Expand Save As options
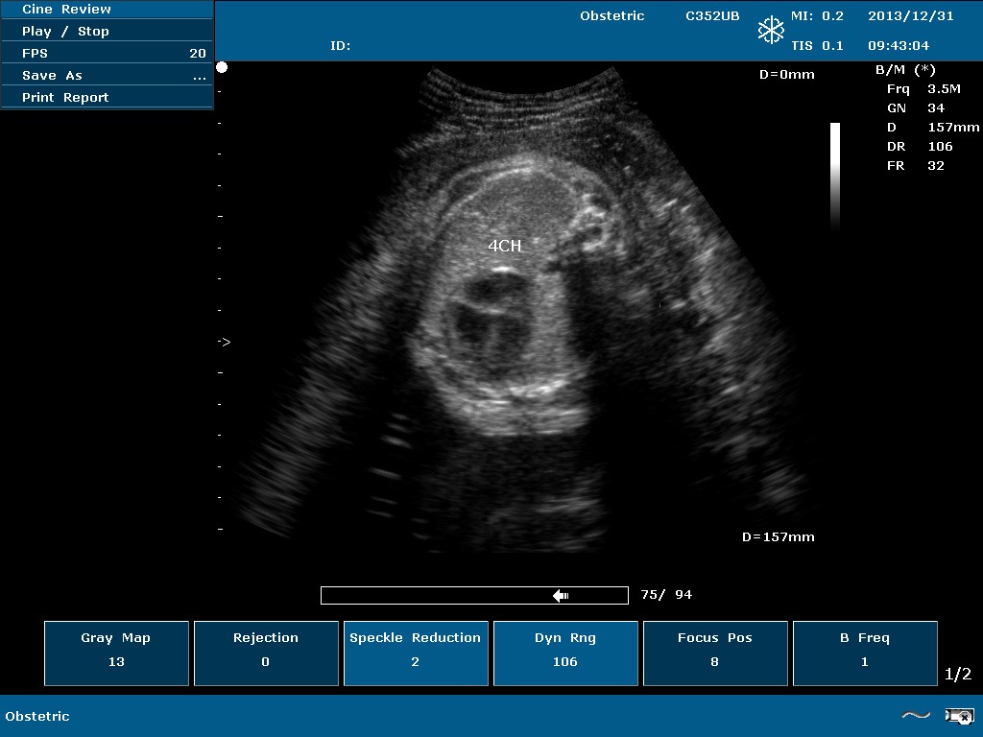983x737 pixels. pos(107,76)
